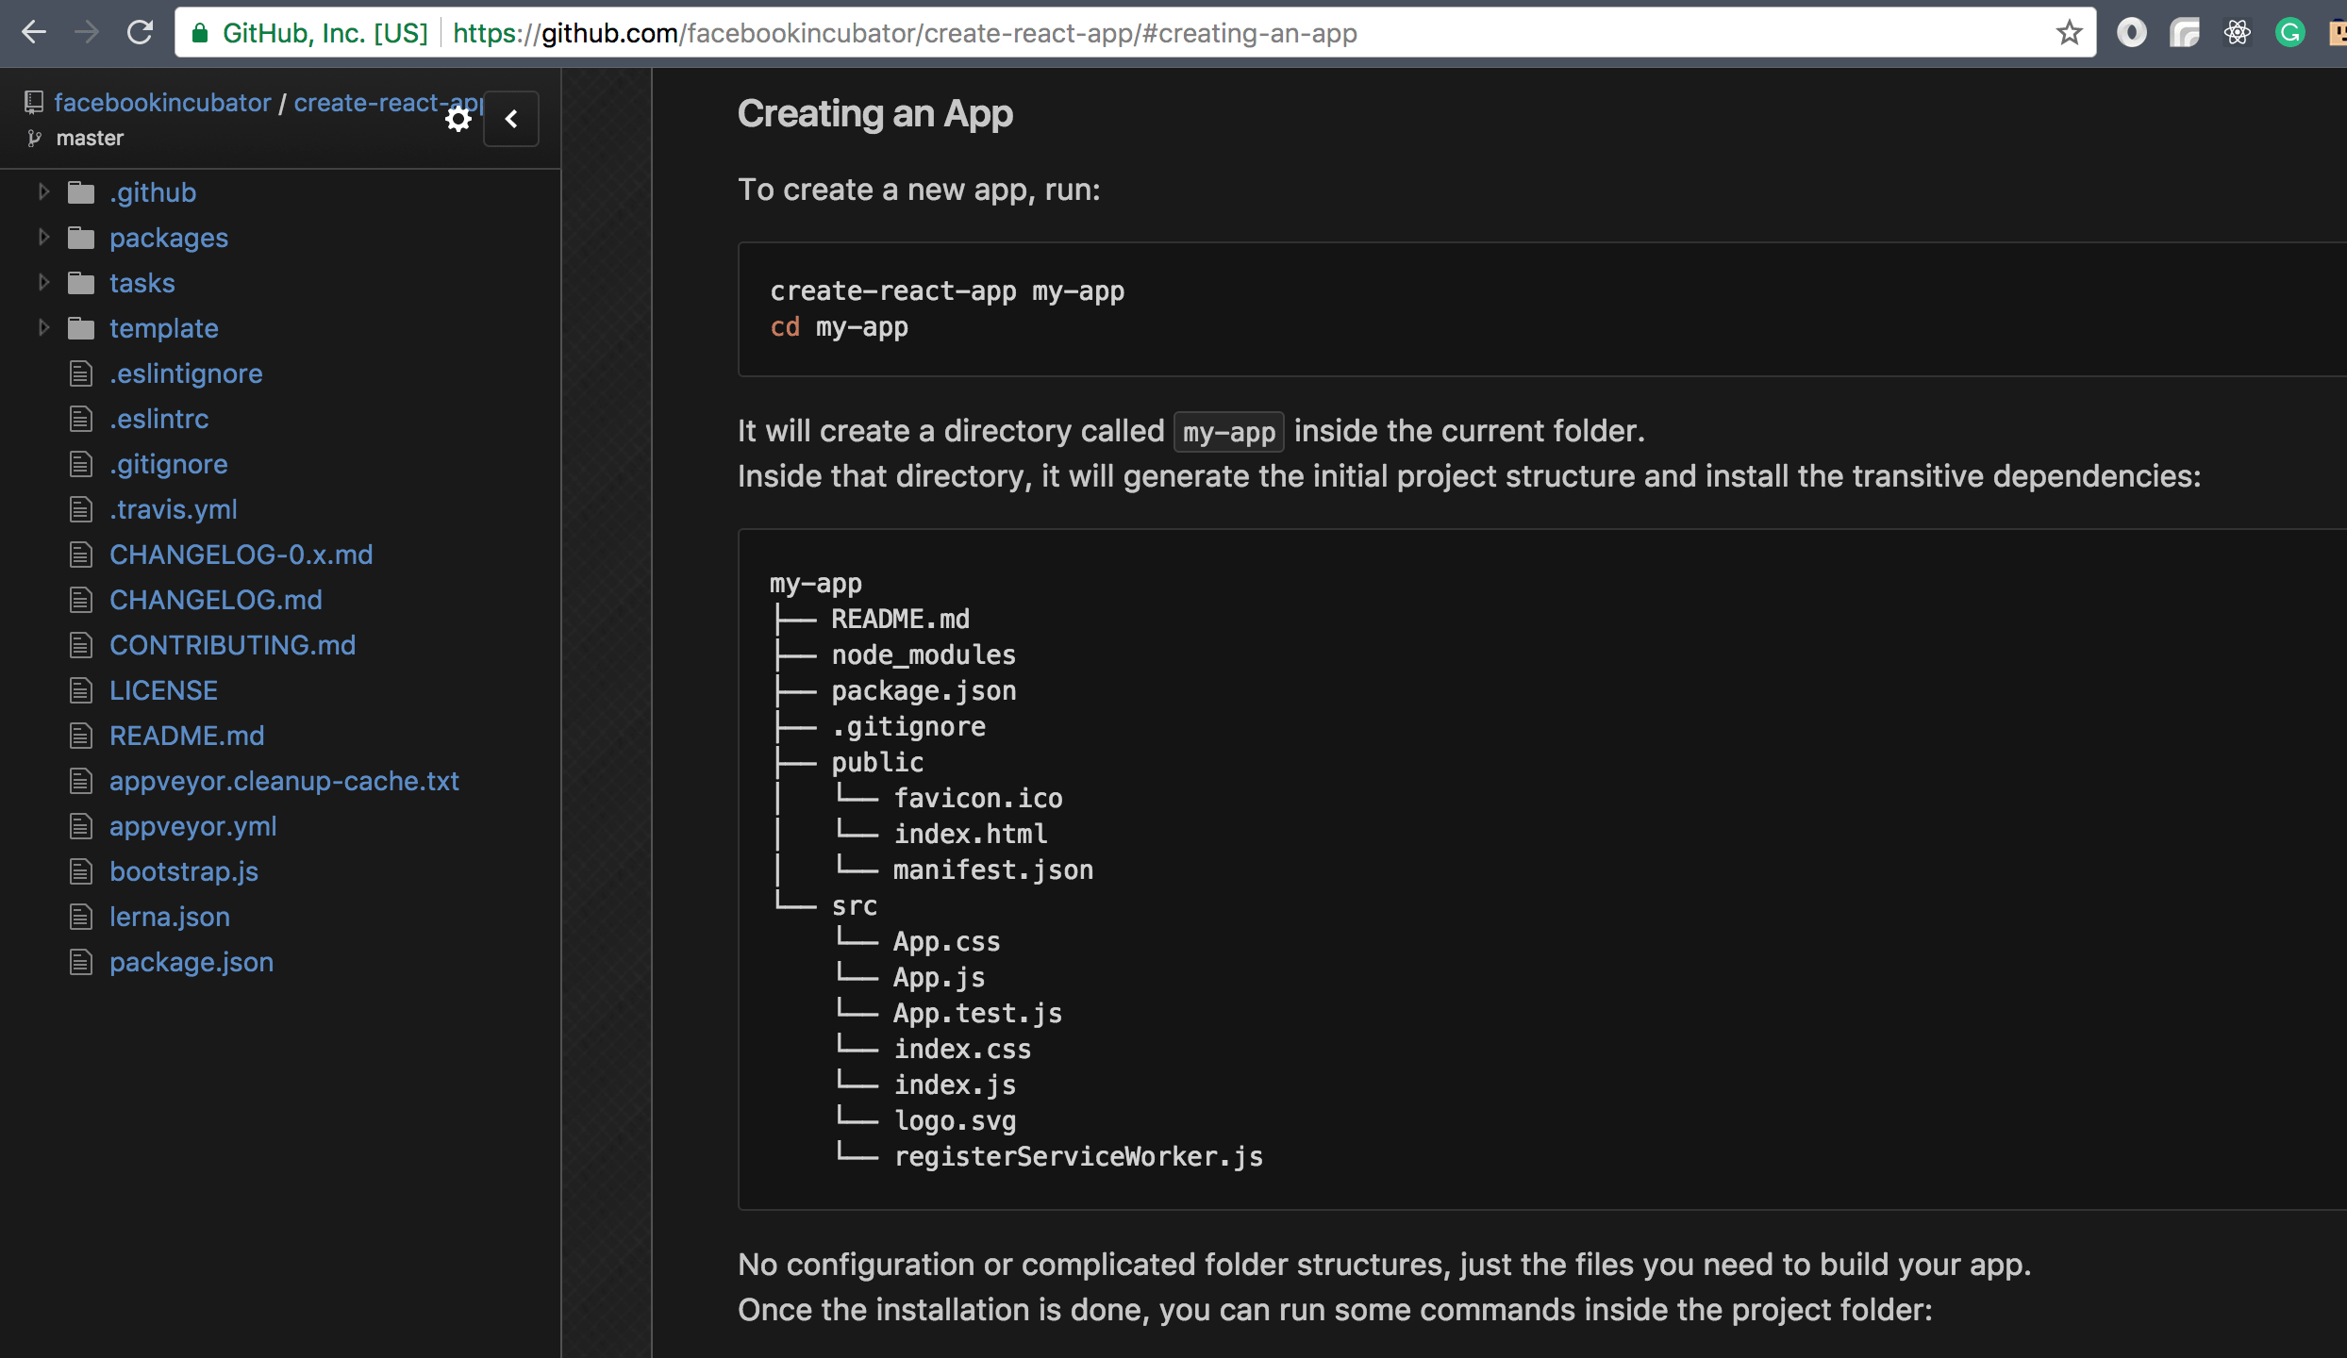
Task: Click the file icon beside package.json in the sidebar
Action: pyautogui.click(x=81, y=962)
